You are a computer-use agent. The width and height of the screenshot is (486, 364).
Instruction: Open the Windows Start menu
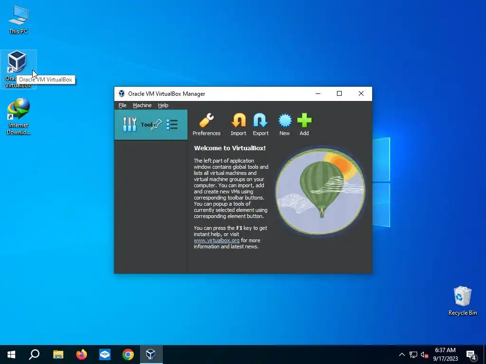(x=11, y=355)
